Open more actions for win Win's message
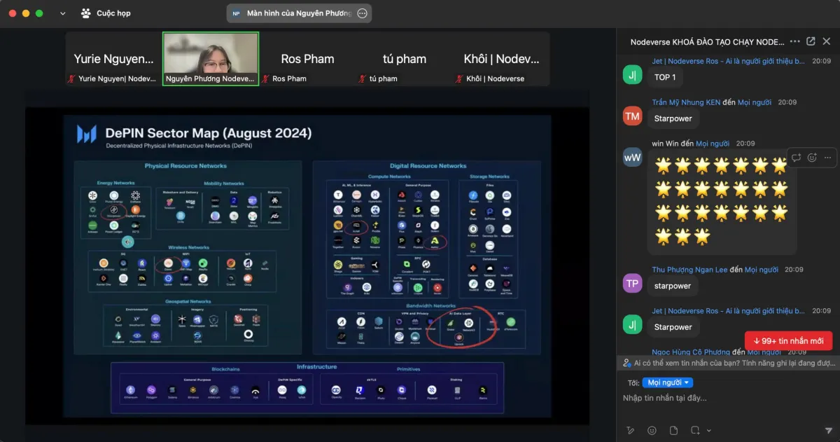 click(x=828, y=158)
